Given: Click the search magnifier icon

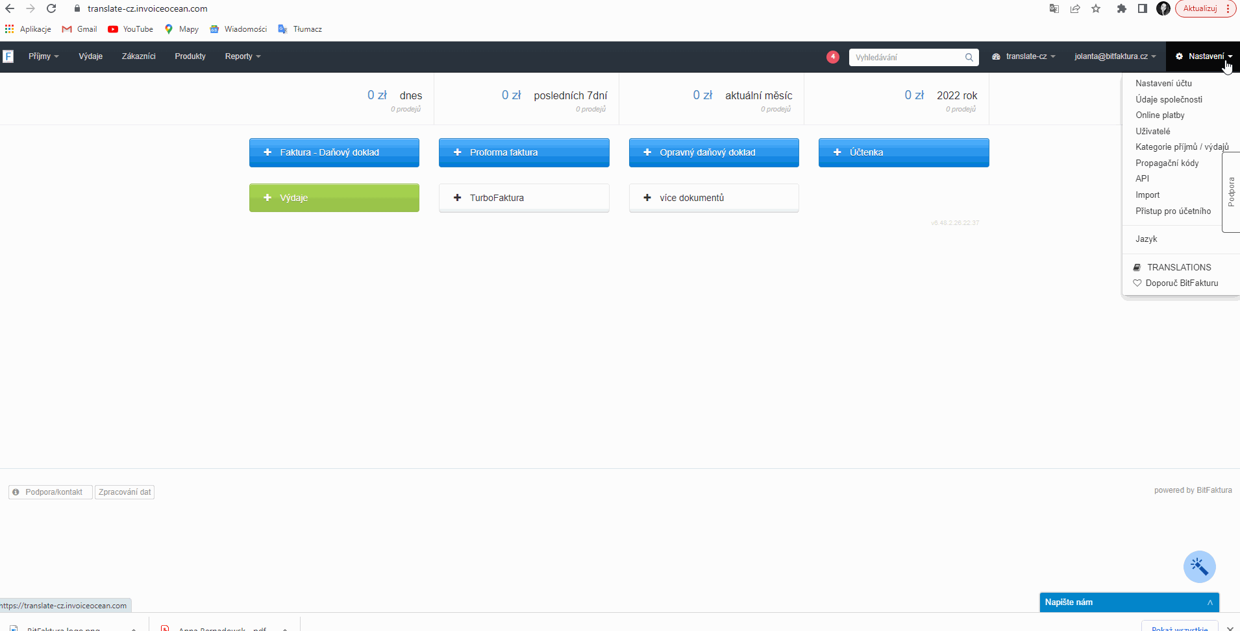Looking at the screenshot, I should click(969, 57).
